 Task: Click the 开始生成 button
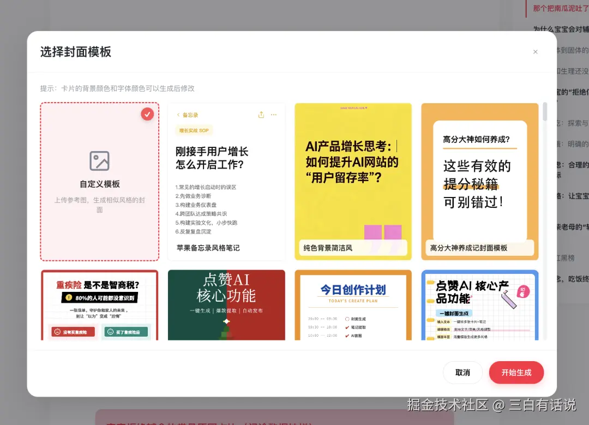[516, 372]
